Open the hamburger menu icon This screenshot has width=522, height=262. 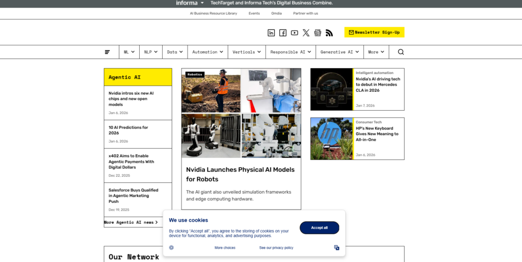click(x=107, y=52)
